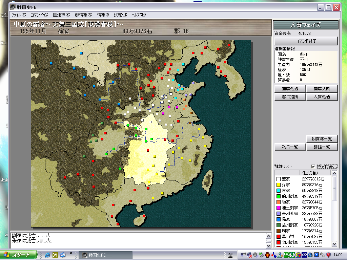Open the 朝貢隊一覧 list
The height and width of the screenshot is (260, 347).
point(322,139)
